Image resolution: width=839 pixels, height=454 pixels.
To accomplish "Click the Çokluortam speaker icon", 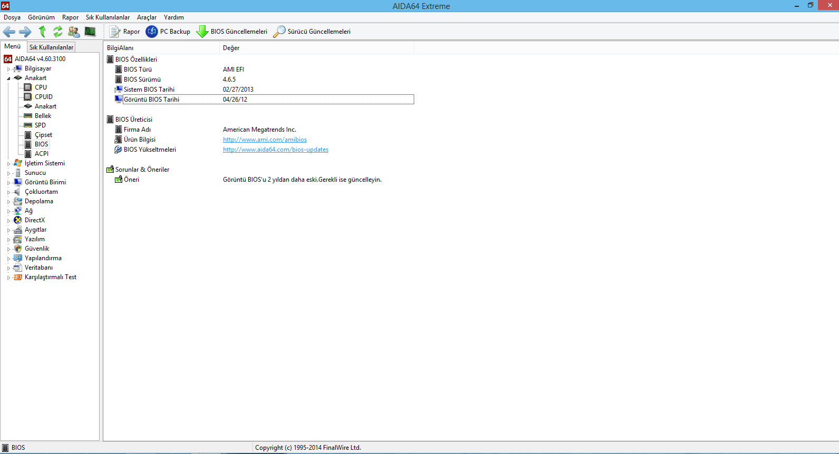I will click(x=18, y=192).
